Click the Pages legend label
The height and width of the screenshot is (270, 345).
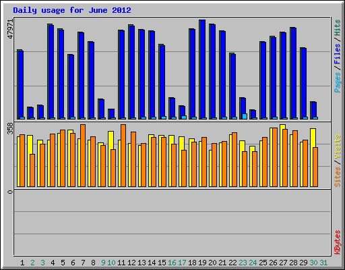click(x=338, y=82)
